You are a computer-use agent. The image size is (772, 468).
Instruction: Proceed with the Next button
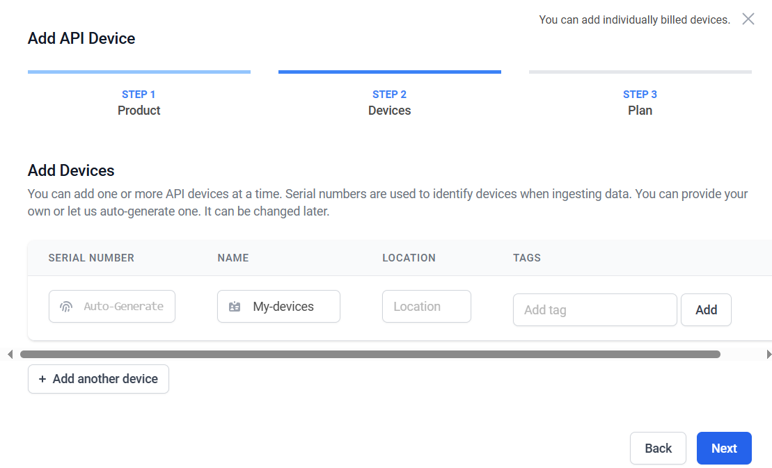pos(724,449)
